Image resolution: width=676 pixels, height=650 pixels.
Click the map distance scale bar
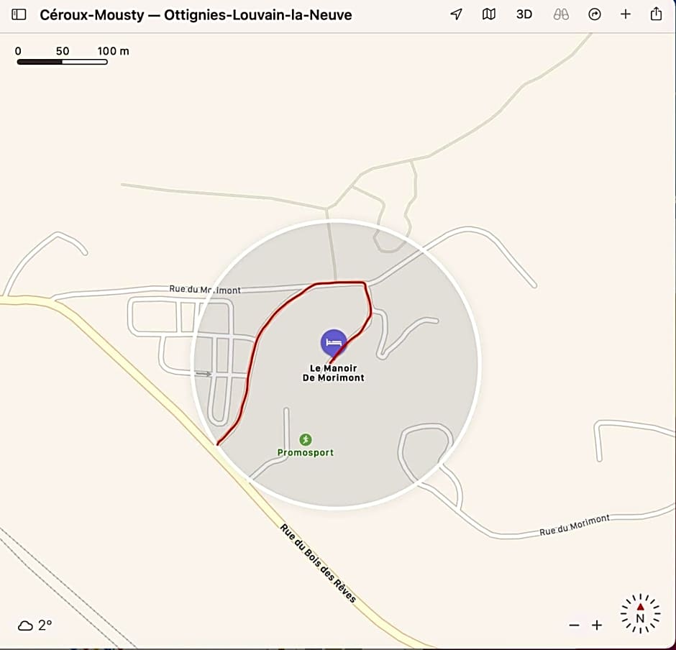pyautogui.click(x=62, y=62)
